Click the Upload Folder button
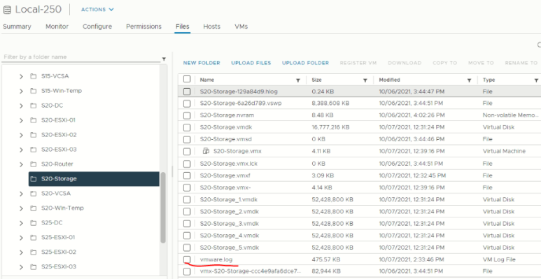Screen dimensions: 541x279 click(306, 63)
